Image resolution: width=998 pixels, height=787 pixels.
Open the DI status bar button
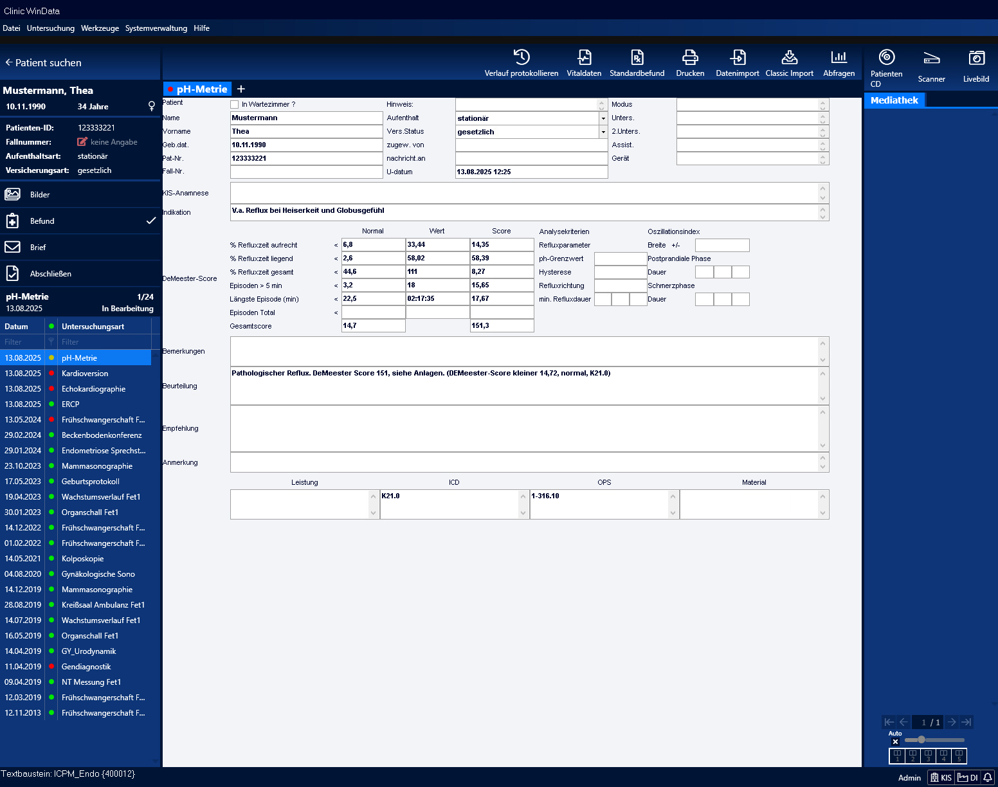968,777
